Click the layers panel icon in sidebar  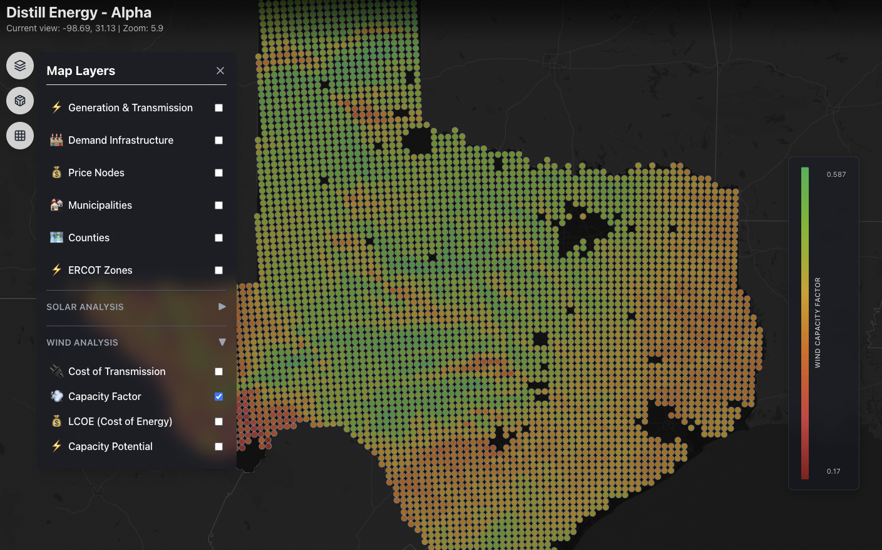tap(19, 65)
